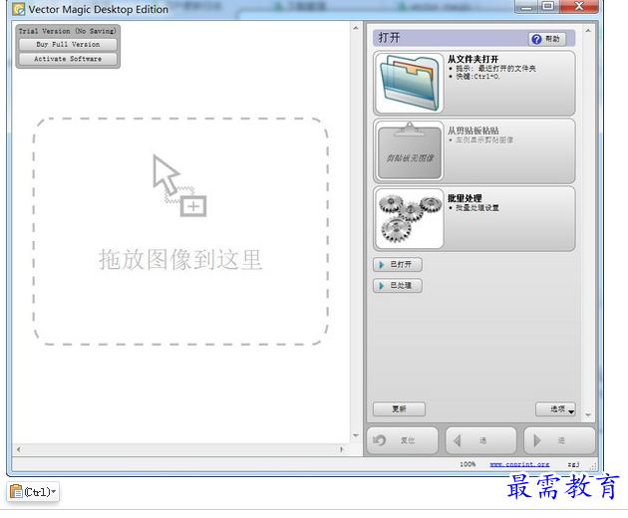The width and height of the screenshot is (628, 518).
Task: Click the forward arrow navigation button
Action: (x=559, y=440)
